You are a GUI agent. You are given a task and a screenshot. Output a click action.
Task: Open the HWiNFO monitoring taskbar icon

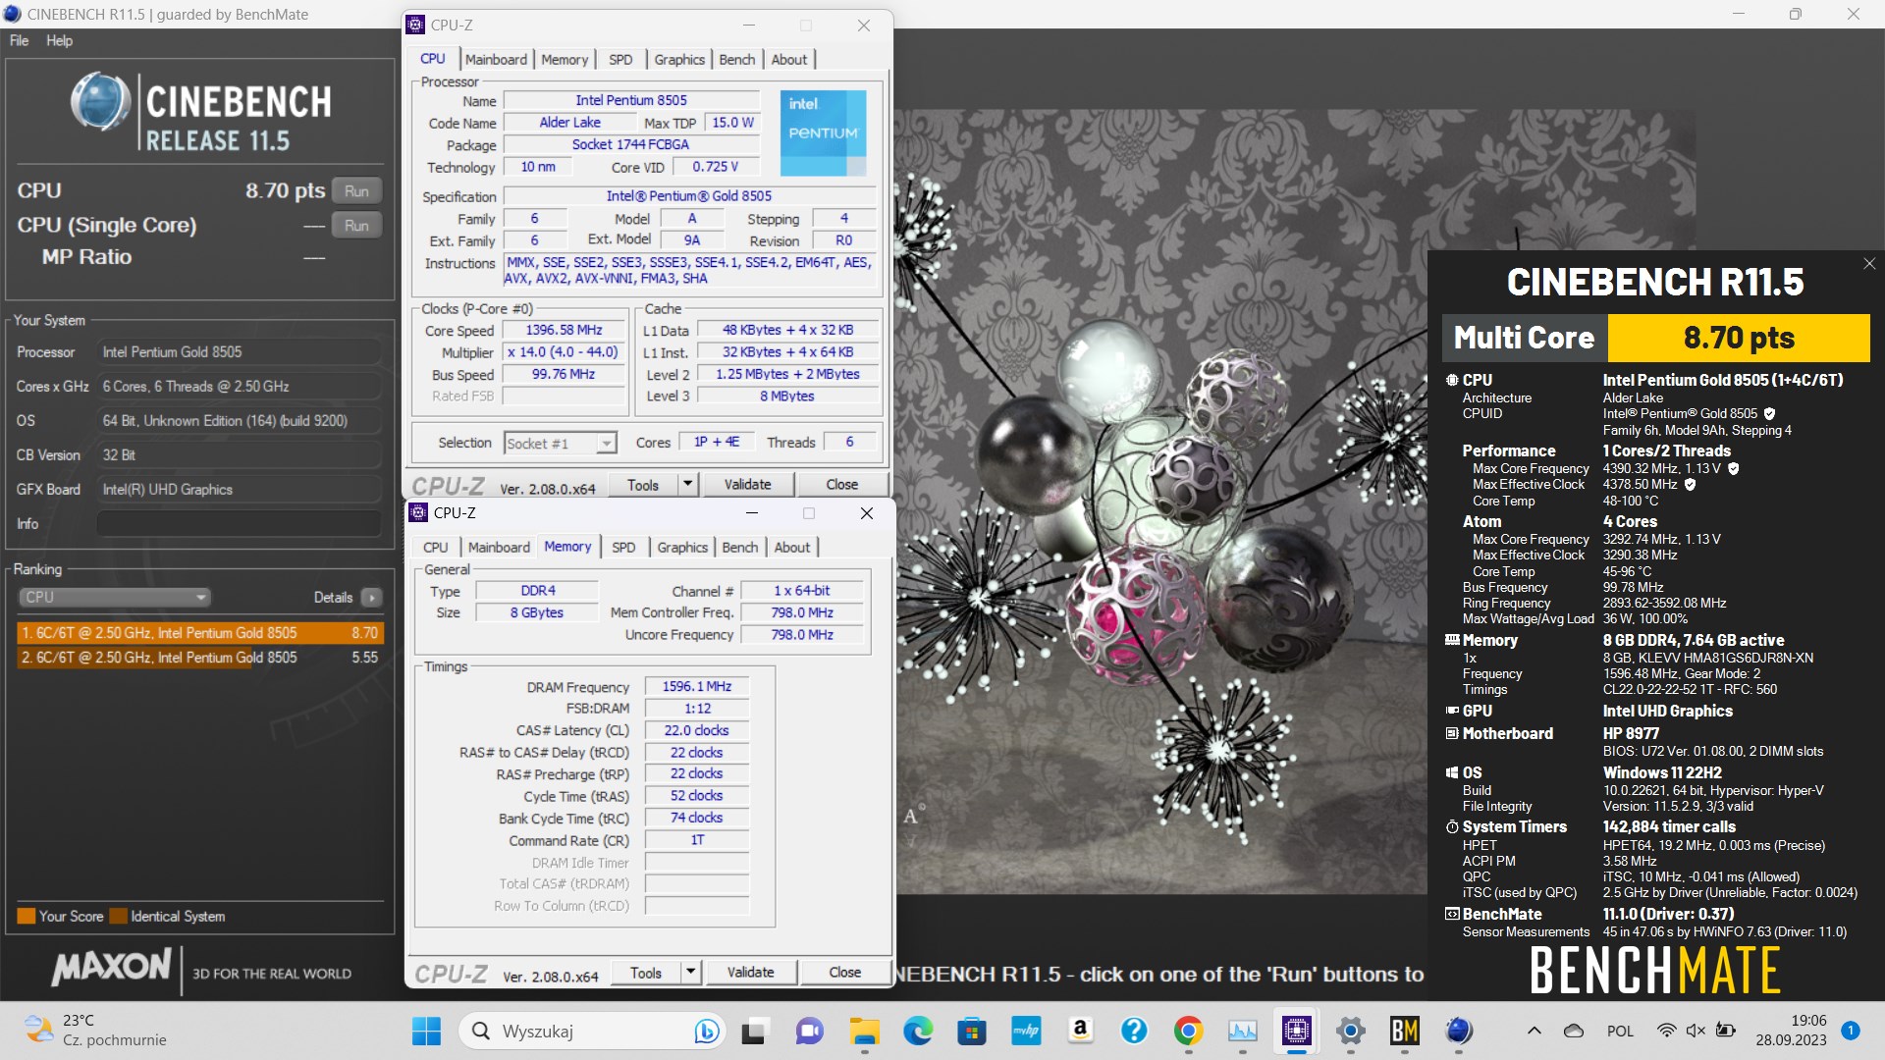tap(1242, 1031)
